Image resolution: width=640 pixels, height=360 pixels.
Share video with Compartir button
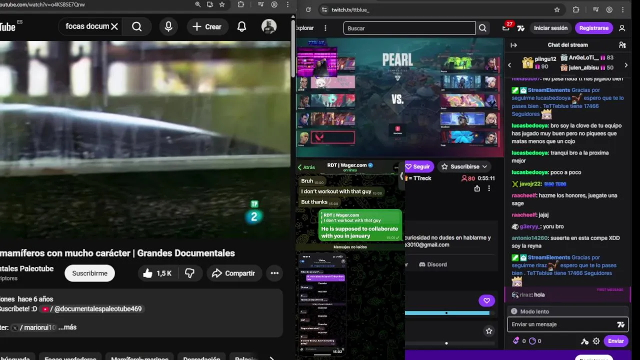point(233,273)
